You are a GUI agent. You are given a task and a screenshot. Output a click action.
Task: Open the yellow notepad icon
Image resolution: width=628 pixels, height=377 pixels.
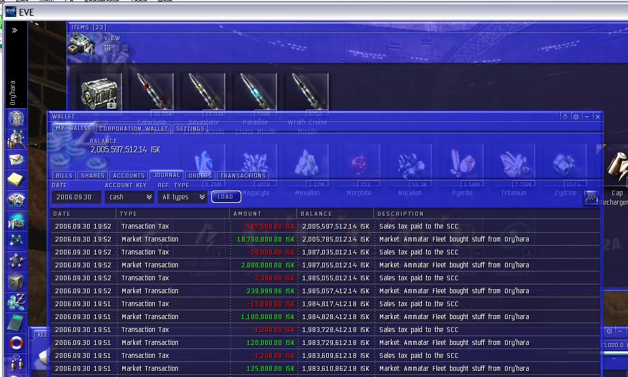tap(16, 180)
